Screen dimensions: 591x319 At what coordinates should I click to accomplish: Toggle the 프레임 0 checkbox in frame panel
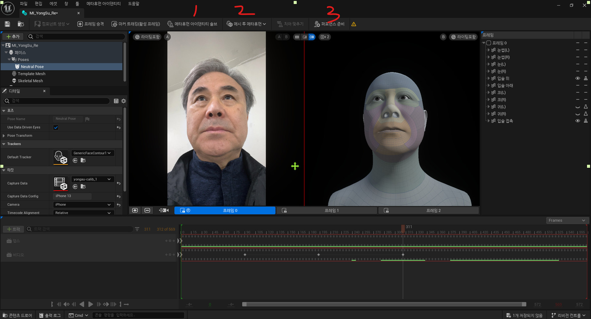(x=489, y=43)
